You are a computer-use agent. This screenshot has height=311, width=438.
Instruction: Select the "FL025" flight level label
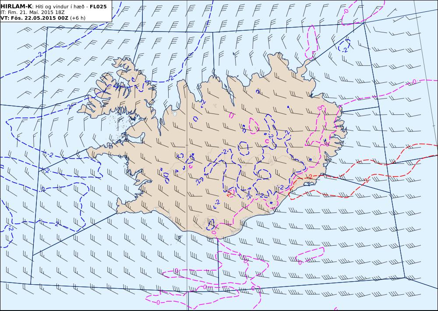pos(98,7)
